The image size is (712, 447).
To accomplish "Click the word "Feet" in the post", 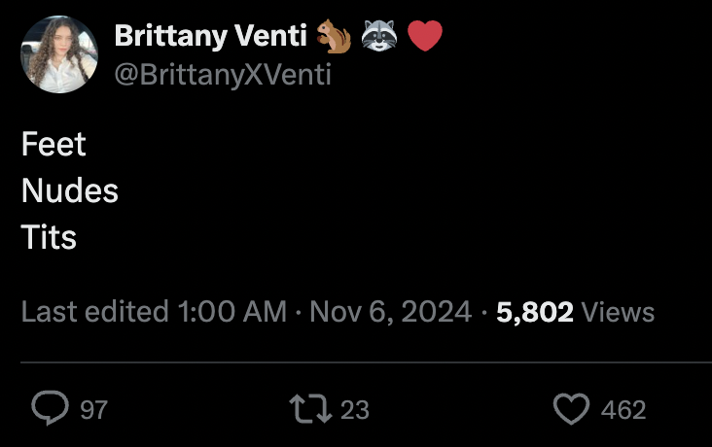I will coord(53,145).
